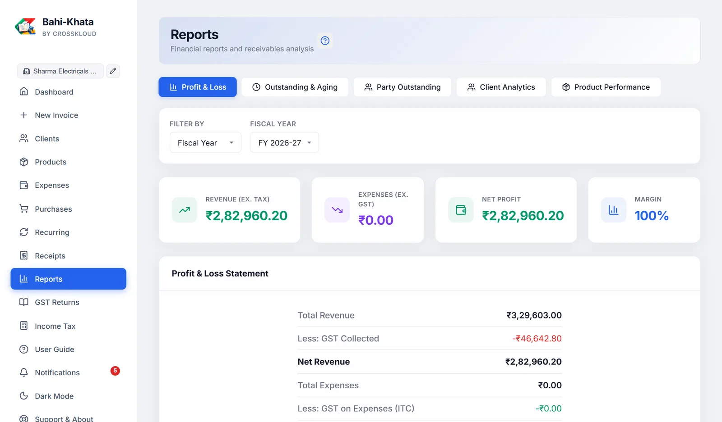The width and height of the screenshot is (722, 422).
Task: Toggle Dark Mode in the sidebar
Action: click(68, 396)
